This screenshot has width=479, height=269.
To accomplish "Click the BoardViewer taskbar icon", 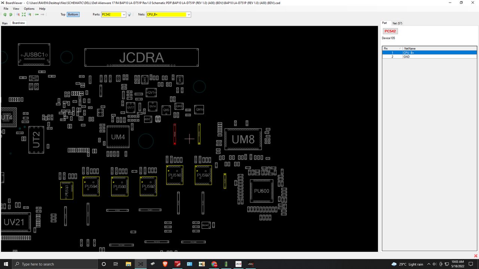I will (140, 264).
